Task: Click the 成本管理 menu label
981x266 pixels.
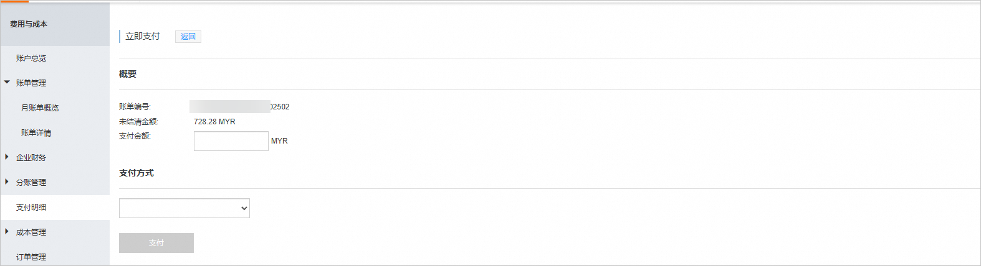Action: 31,232
